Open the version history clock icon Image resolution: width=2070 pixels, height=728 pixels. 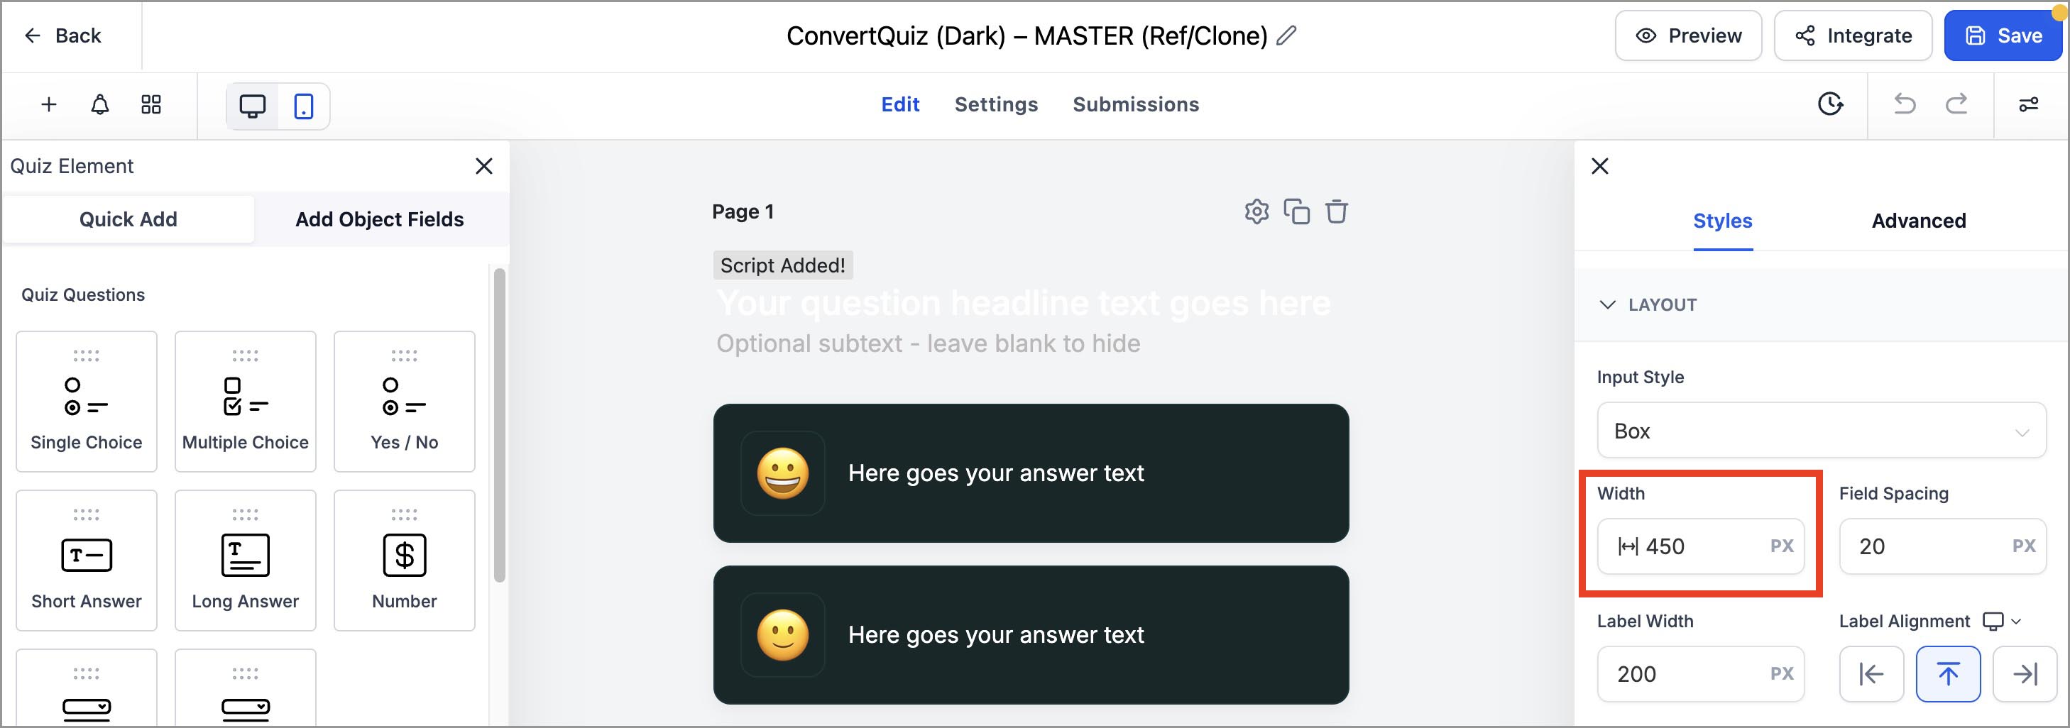[x=1830, y=104]
